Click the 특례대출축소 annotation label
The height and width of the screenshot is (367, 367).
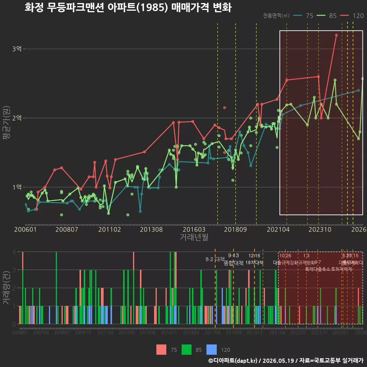[318, 269]
